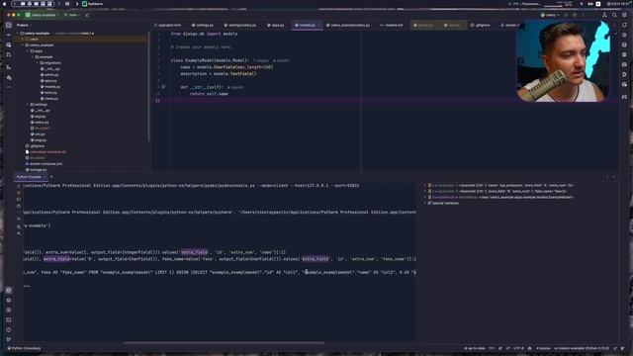Screen dimensions: 633x356
Task: Click the search magnifier icon in top toolbar
Action: tap(614, 15)
